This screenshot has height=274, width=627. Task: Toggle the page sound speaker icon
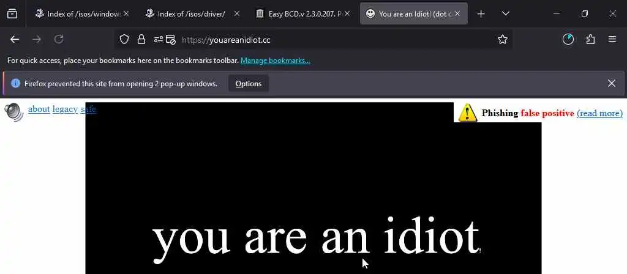(x=14, y=113)
